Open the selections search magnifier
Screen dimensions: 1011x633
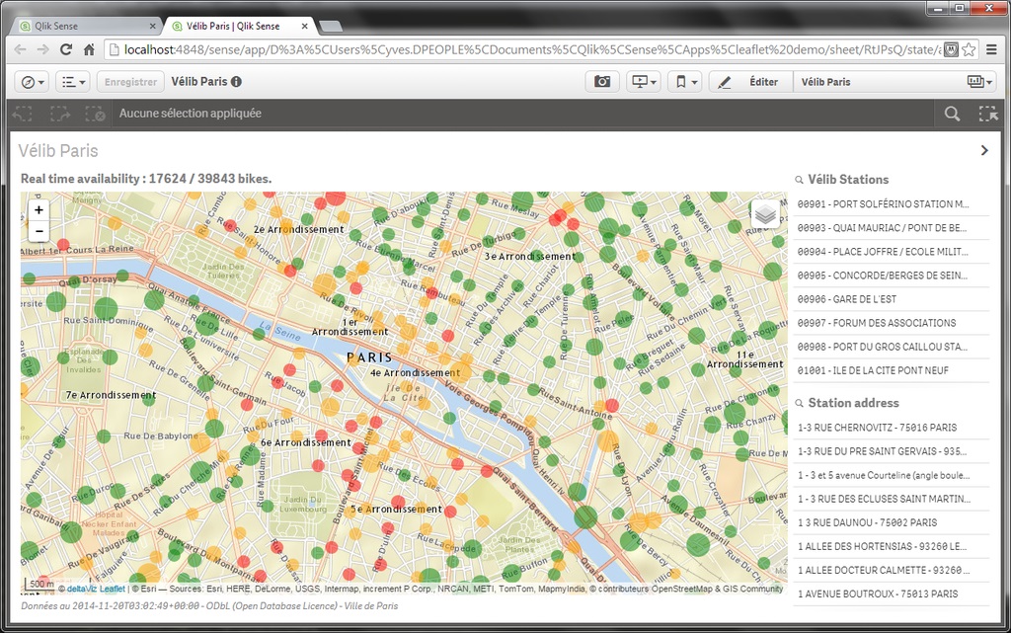point(952,114)
